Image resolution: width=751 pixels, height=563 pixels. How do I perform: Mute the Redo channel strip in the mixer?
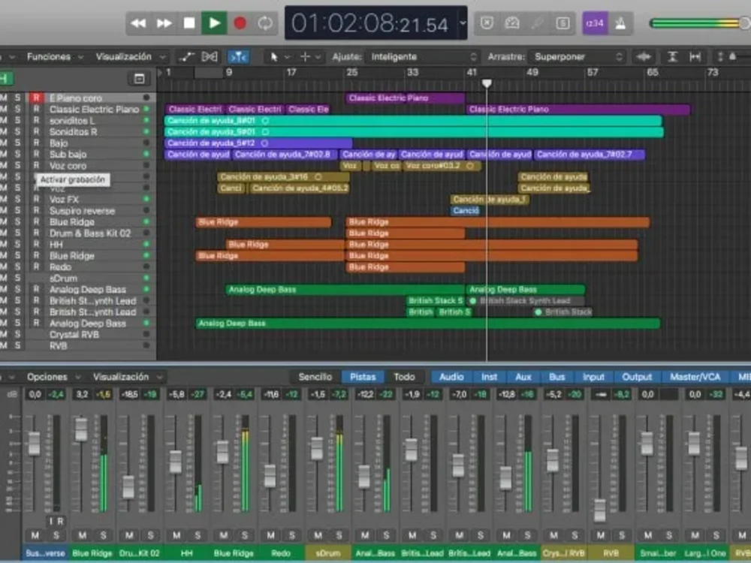tap(270, 535)
